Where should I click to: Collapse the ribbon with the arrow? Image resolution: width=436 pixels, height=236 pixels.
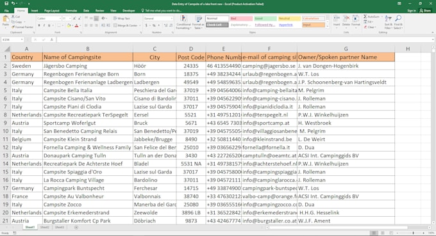click(x=432, y=33)
